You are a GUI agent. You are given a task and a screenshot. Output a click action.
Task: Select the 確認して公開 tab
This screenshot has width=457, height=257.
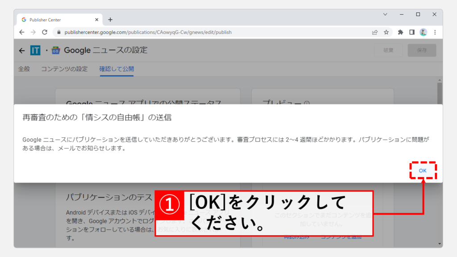(116, 69)
